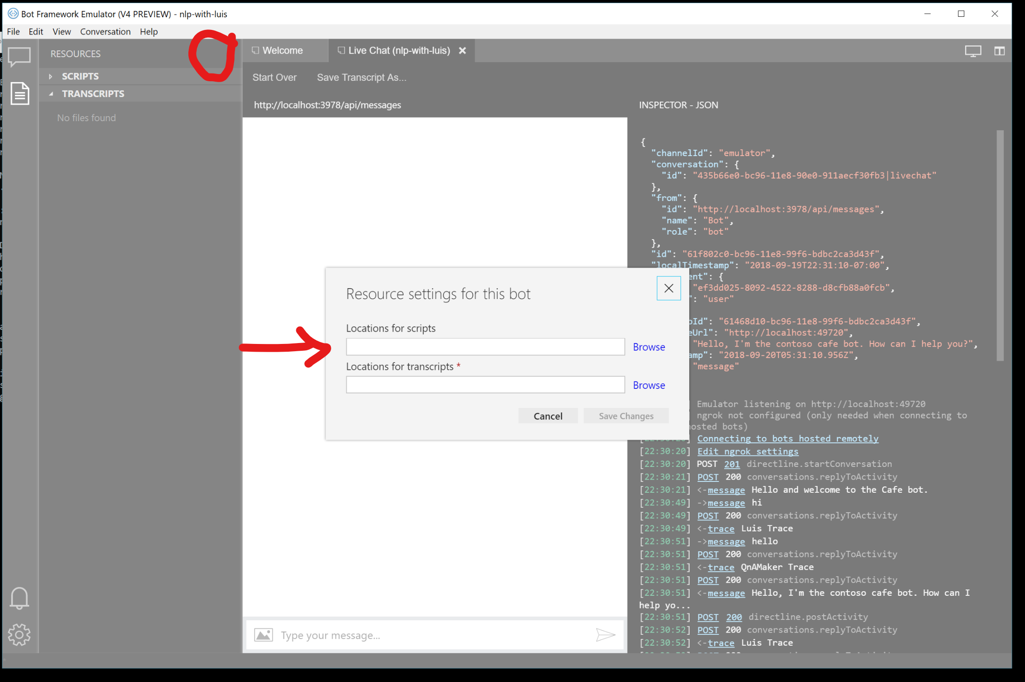
Task: Click the Locations for scripts input field
Action: (x=485, y=346)
